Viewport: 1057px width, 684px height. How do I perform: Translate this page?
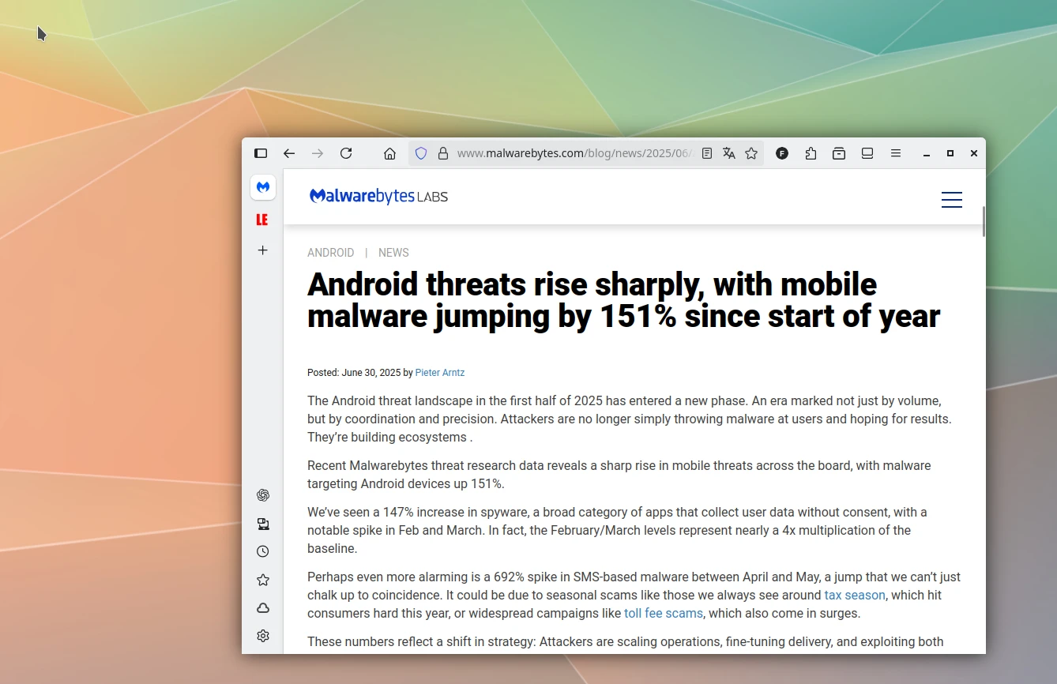click(x=728, y=153)
